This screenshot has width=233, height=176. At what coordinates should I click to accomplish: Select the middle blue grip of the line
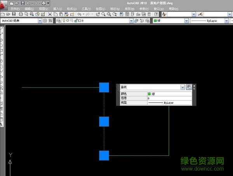tap(104, 122)
